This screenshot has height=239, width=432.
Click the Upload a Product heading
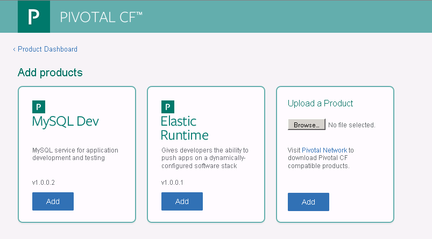tap(320, 103)
